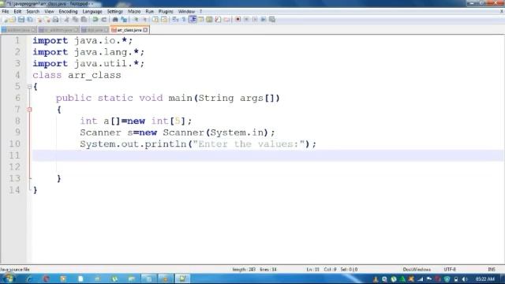Click on "Scanner s=new Scanner(System.in);" line
The width and height of the screenshot is (505, 284).
pos(178,133)
